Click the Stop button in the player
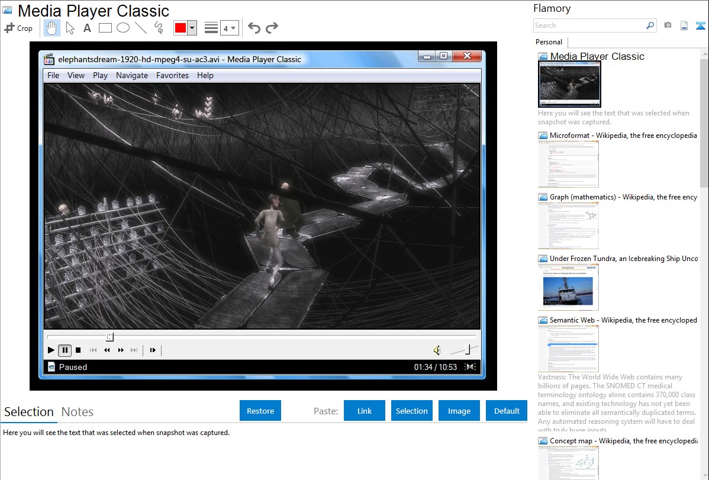Viewport: 709px width, 480px height. [78, 350]
